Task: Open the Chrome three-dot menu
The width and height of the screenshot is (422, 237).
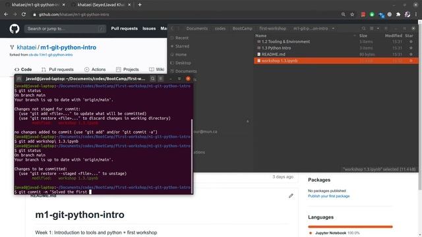Action: [416, 14]
